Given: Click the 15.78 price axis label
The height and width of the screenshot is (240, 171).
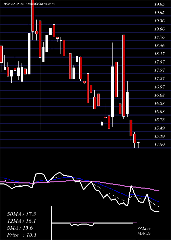Looking at the screenshot, I should point(159,120).
